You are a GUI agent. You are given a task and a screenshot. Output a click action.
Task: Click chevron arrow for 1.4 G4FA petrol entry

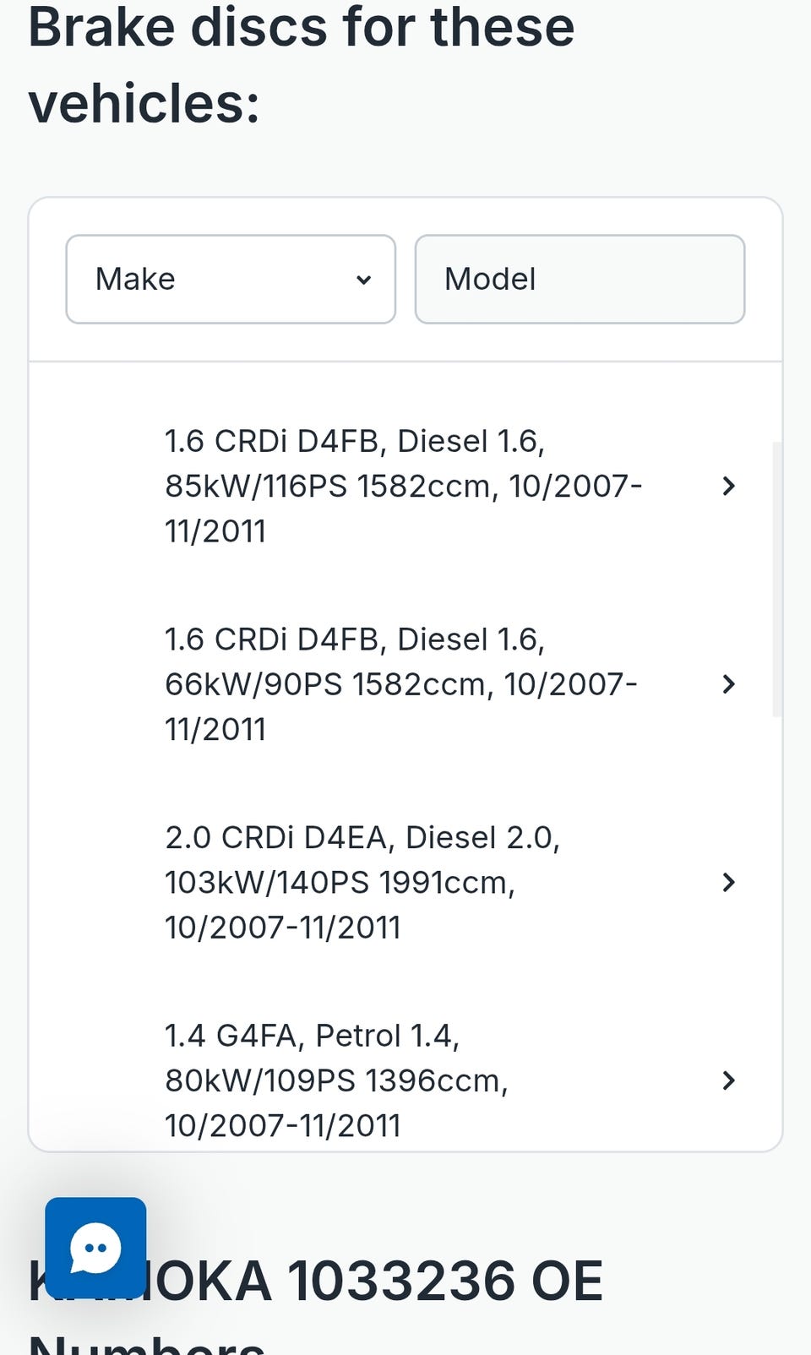coord(729,1080)
